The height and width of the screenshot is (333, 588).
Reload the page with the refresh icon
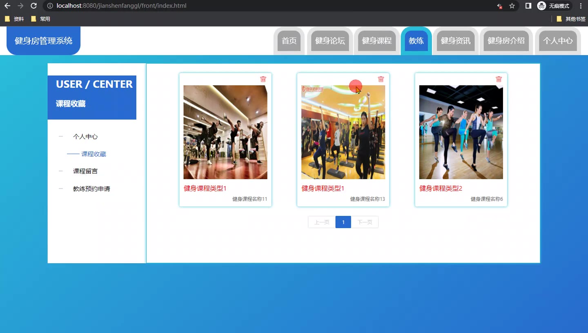34,6
